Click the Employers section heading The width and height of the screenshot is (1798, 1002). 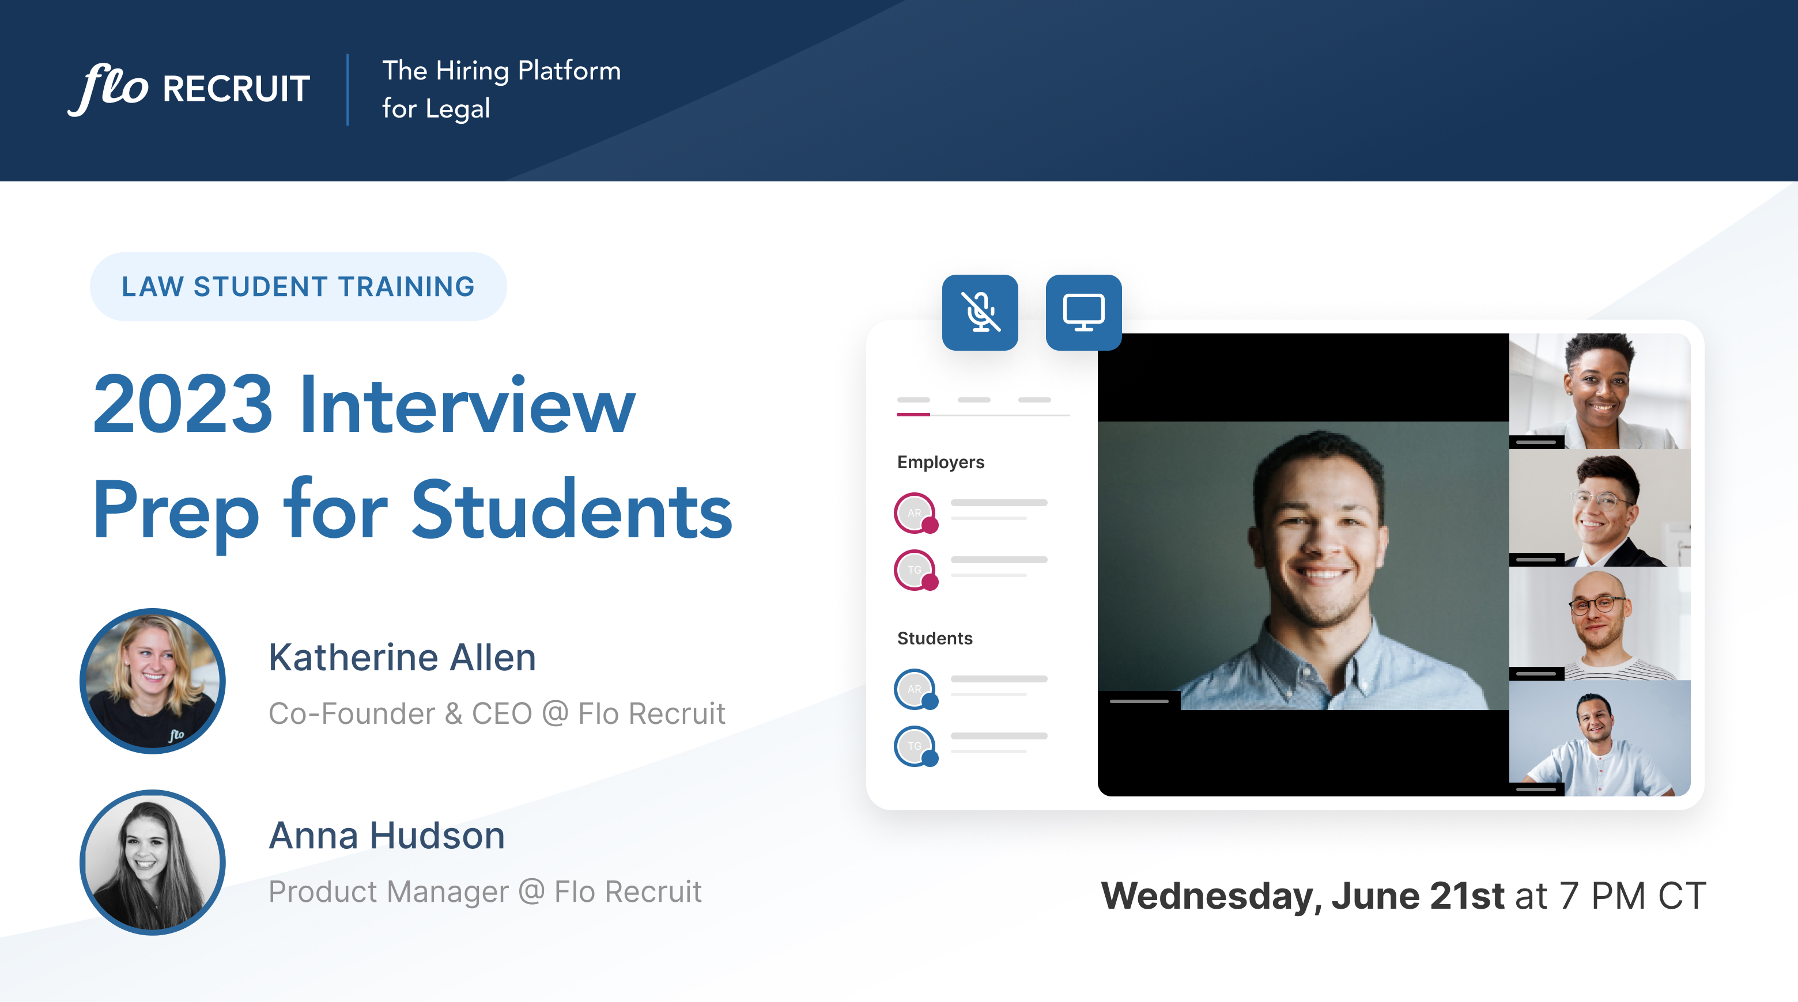tap(940, 462)
